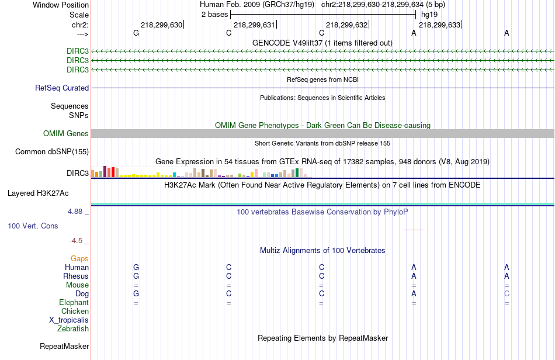Open the RepeatMasker track label
This screenshot has height=360, width=555.
64,346
